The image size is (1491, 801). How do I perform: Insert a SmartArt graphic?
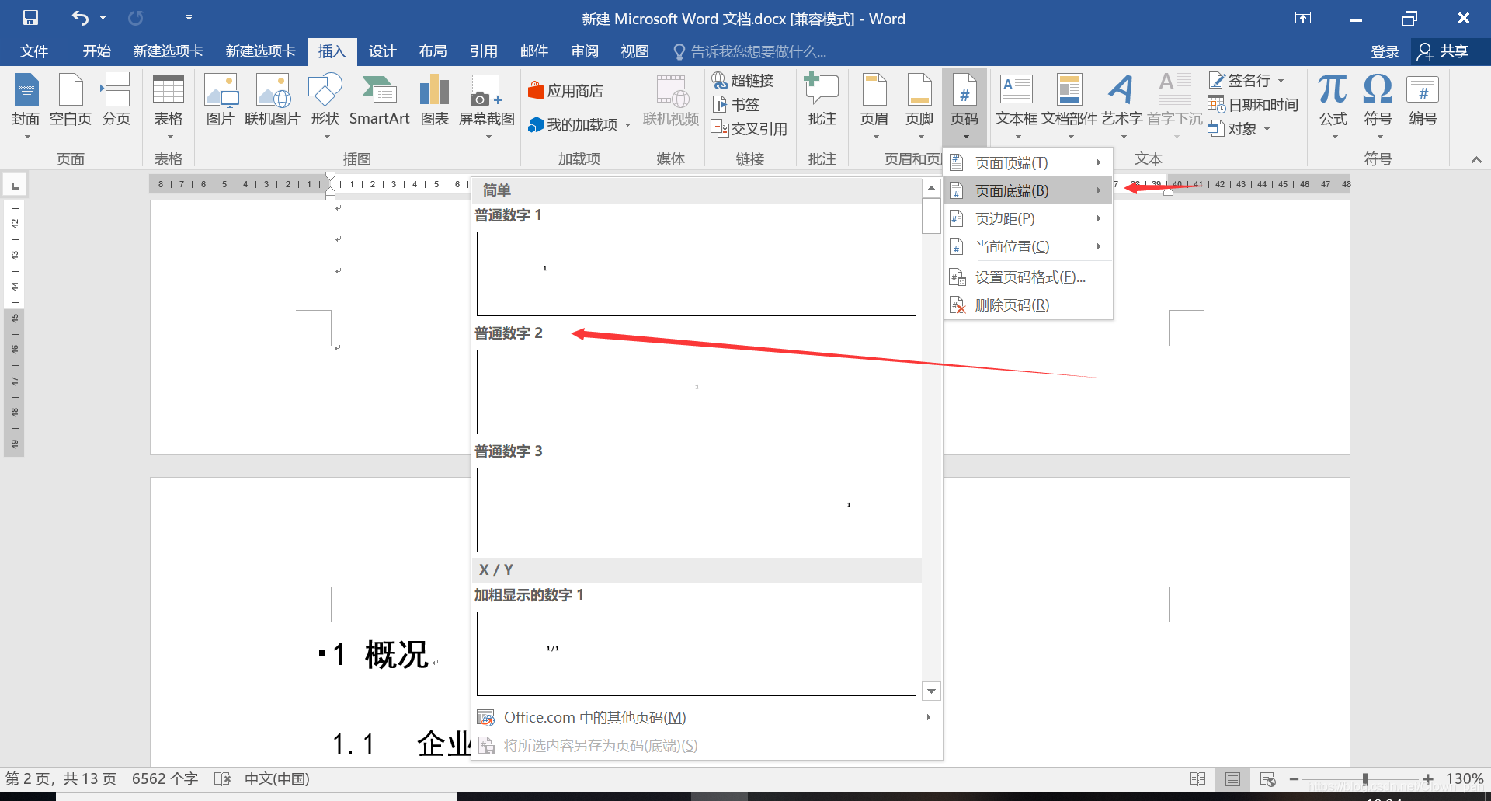tap(379, 101)
